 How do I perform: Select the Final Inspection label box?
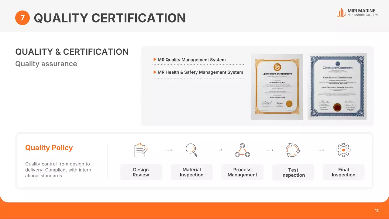coord(343,172)
